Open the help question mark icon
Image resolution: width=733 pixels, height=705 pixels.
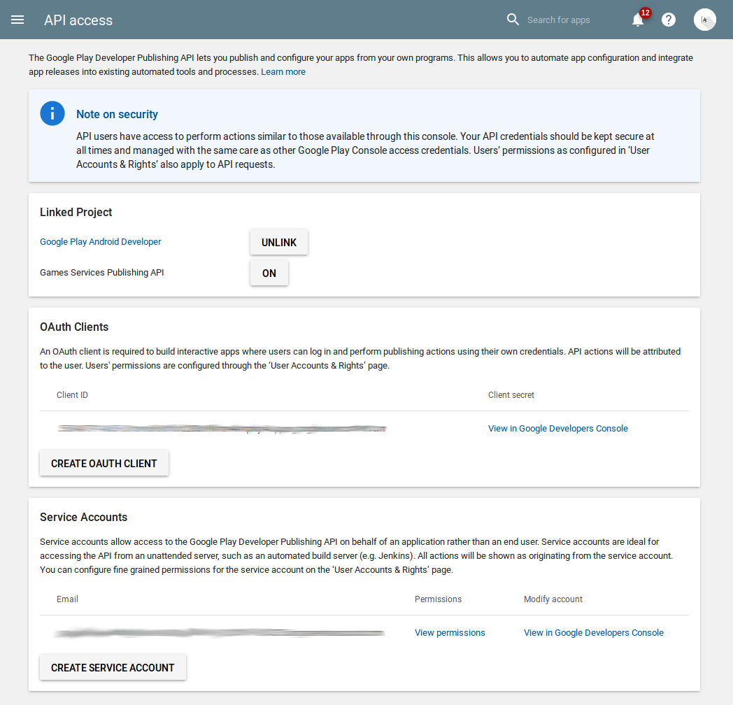(x=669, y=20)
